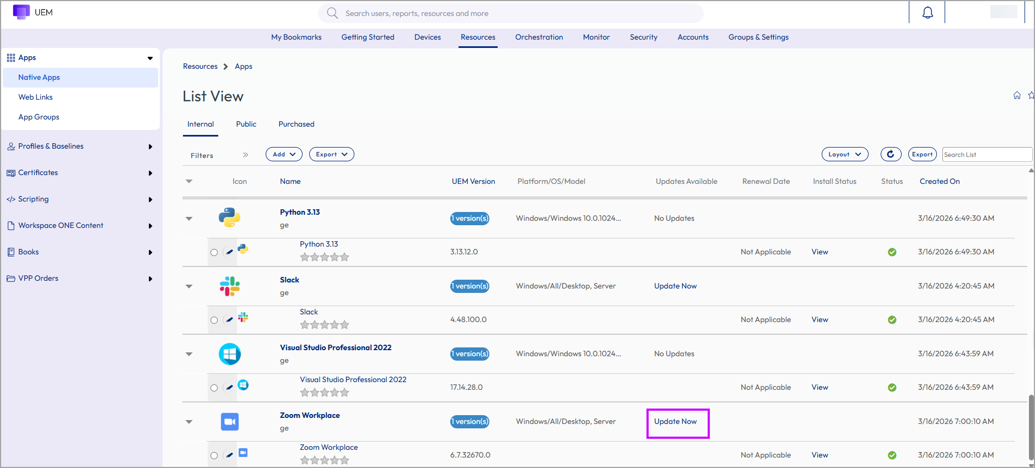Screen dimensions: 1035x468
Task: Select the Zoom Workplace radio button
Action: 214,456
